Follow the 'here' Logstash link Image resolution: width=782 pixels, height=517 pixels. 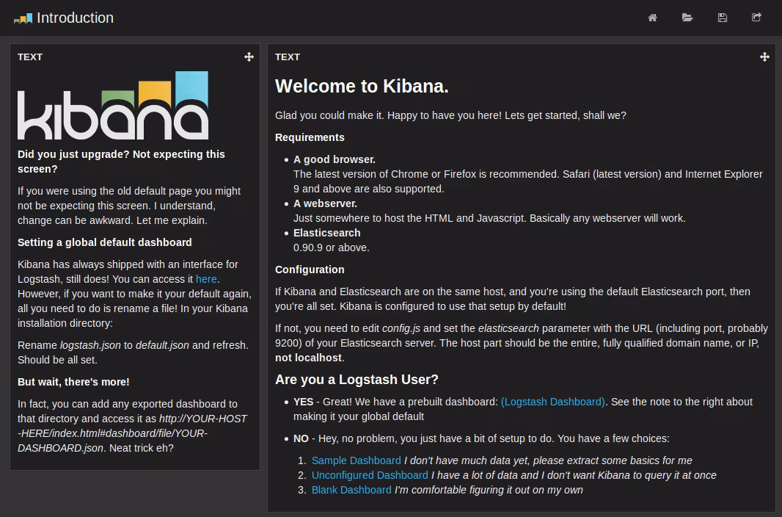point(206,279)
